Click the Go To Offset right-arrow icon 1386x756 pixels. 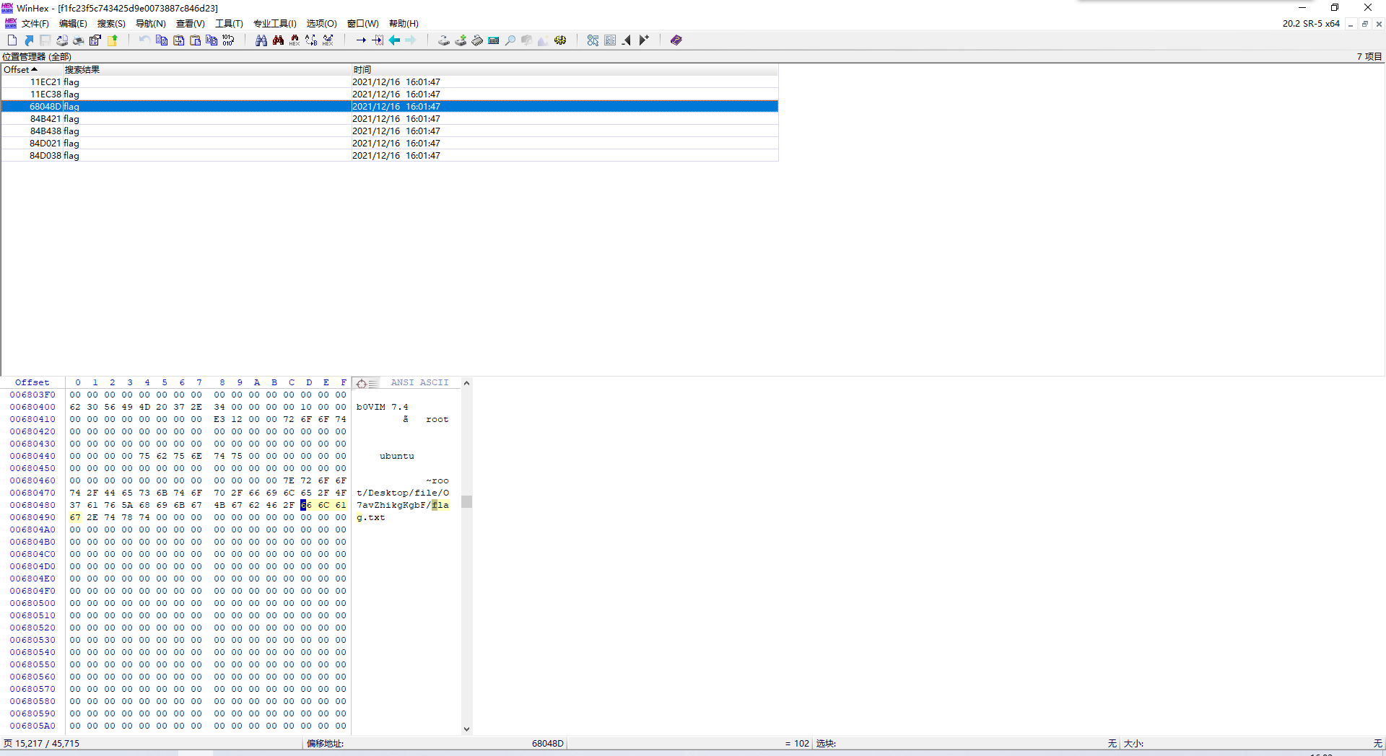(361, 40)
